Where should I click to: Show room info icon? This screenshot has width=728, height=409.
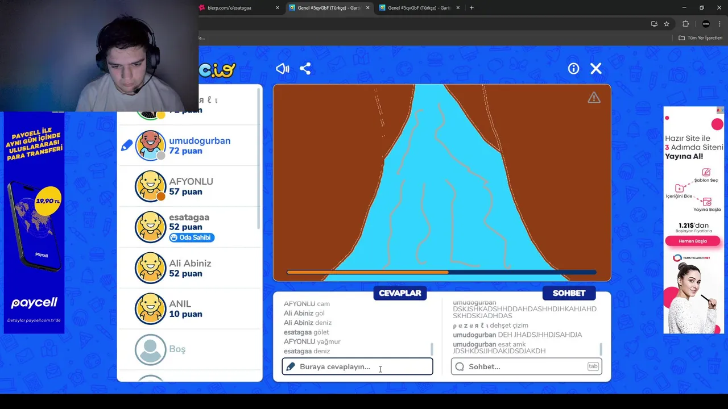(573, 69)
